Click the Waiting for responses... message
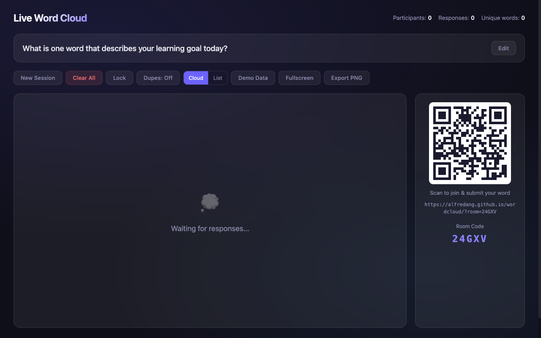This screenshot has width=541, height=338. pyautogui.click(x=210, y=229)
